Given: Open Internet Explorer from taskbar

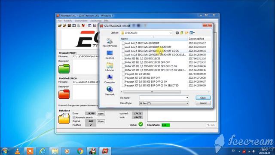Looking at the screenshot, I should 43,151.
